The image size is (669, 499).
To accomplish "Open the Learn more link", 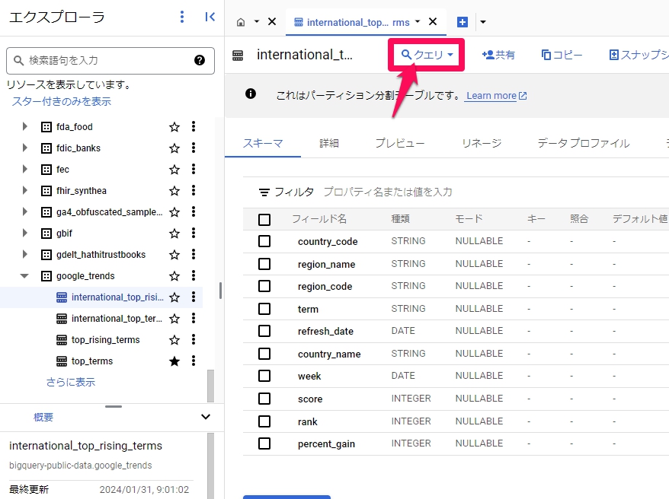I will coord(496,96).
